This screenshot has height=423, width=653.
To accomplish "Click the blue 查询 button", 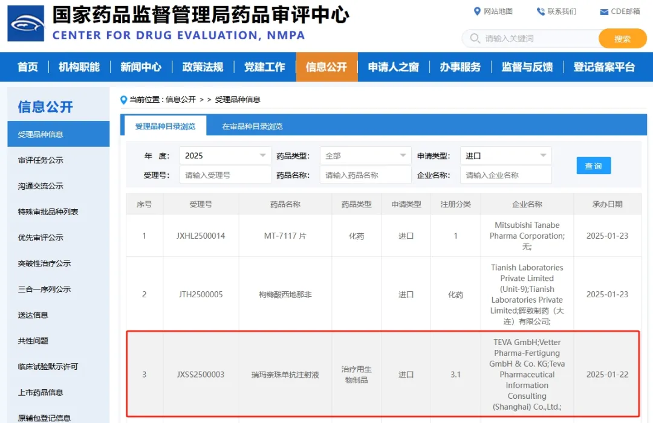I will click(x=593, y=166).
